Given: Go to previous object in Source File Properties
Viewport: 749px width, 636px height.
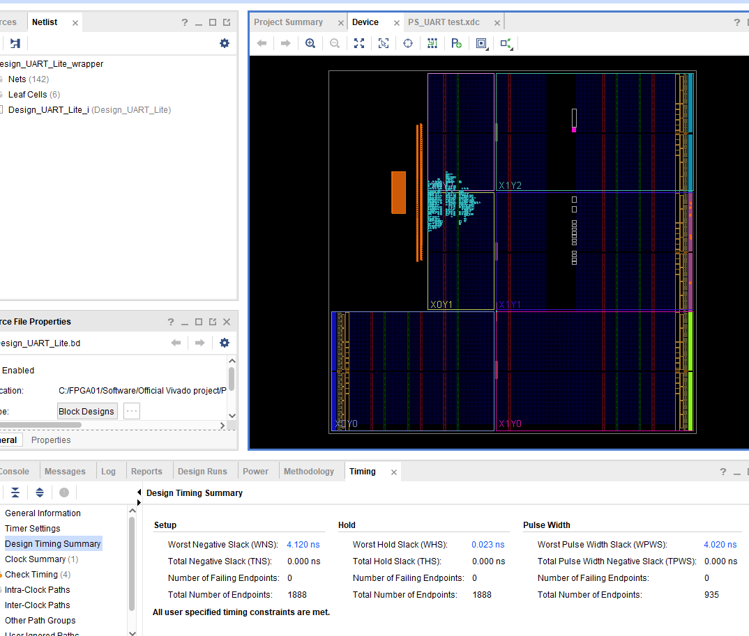Looking at the screenshot, I should click(176, 343).
